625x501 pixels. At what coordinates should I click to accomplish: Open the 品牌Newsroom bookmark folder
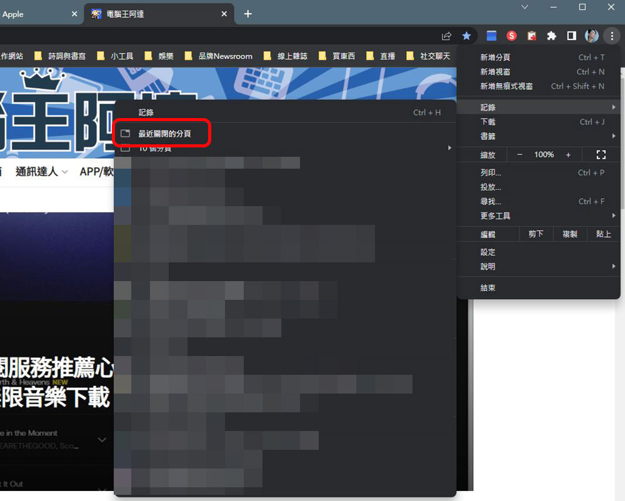pyautogui.click(x=219, y=56)
